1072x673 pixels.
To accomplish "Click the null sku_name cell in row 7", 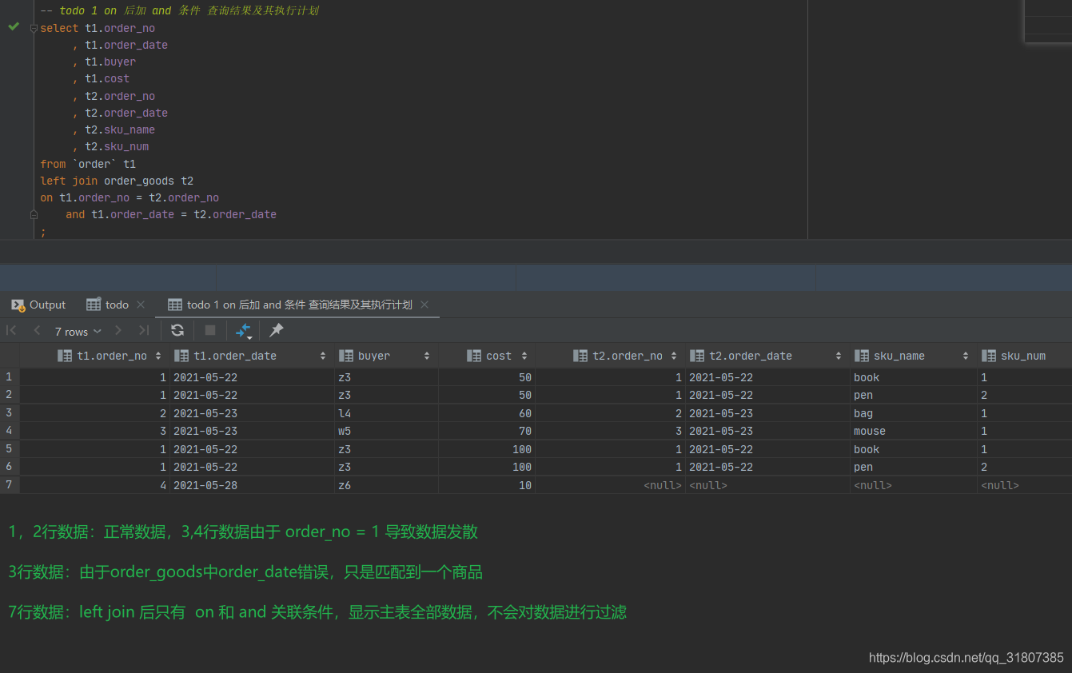I will click(912, 485).
